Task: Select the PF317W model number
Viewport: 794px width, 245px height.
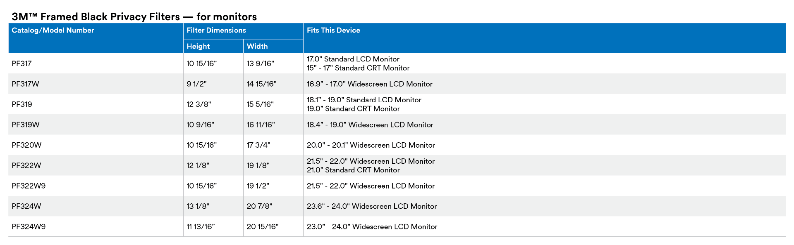Action: [26, 84]
